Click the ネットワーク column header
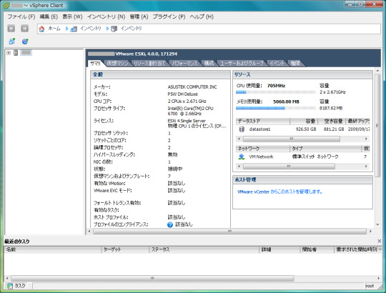Viewport: 386px width, 293px height. [x=263, y=149]
